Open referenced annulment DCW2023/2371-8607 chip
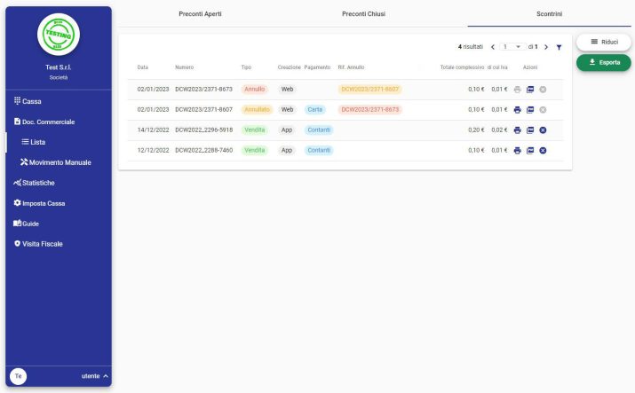The width and height of the screenshot is (635, 393). (x=369, y=90)
